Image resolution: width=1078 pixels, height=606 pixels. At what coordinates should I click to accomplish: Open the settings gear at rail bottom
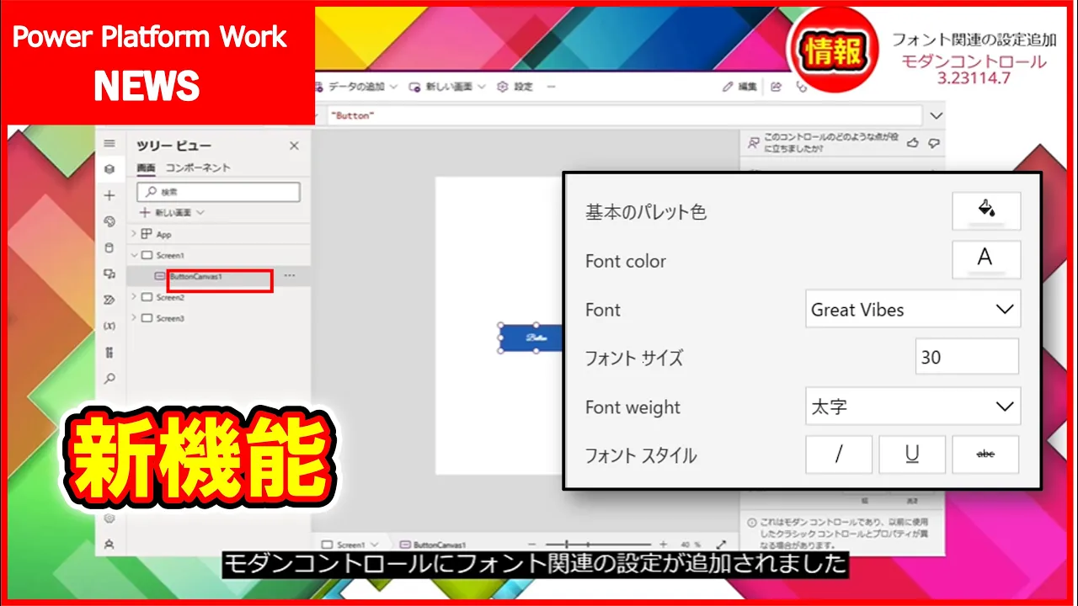coord(109,518)
